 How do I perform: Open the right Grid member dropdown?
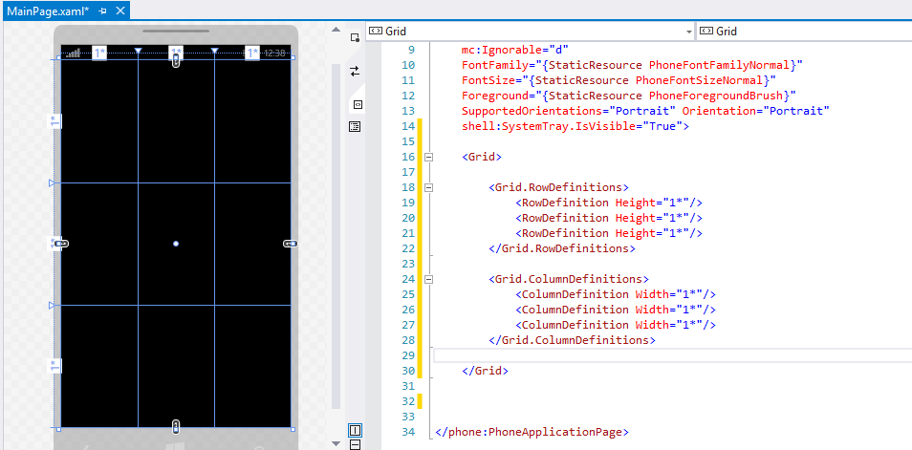[803, 32]
